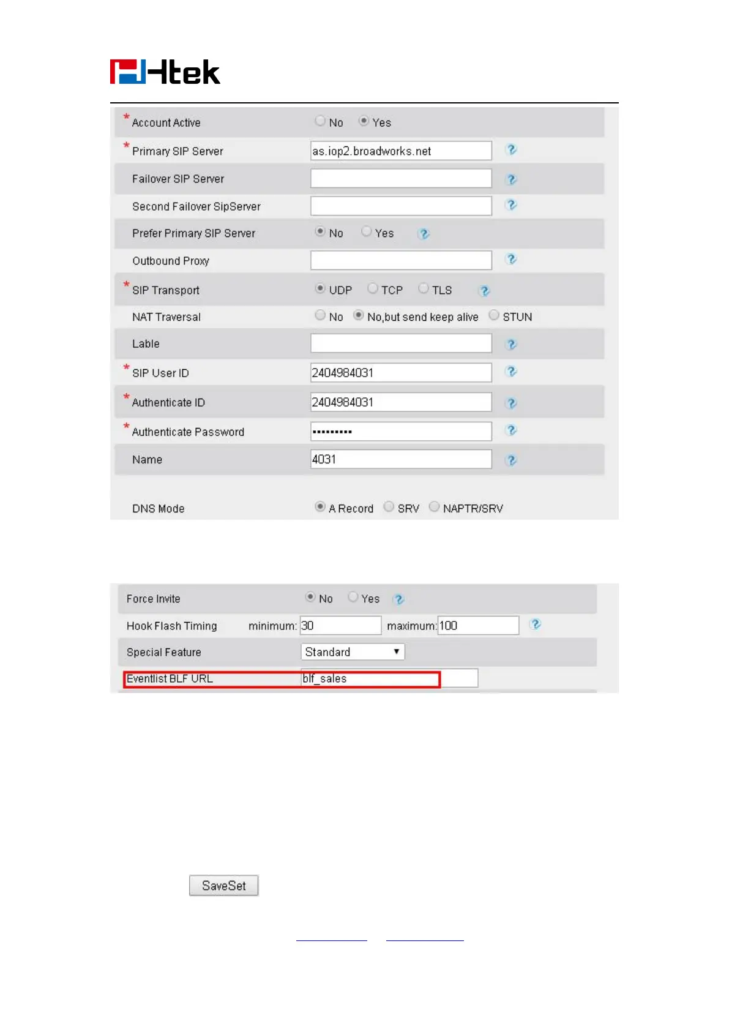This screenshot has height=1031, width=729.
Task: Click the Htek logo
Action: 165,72
